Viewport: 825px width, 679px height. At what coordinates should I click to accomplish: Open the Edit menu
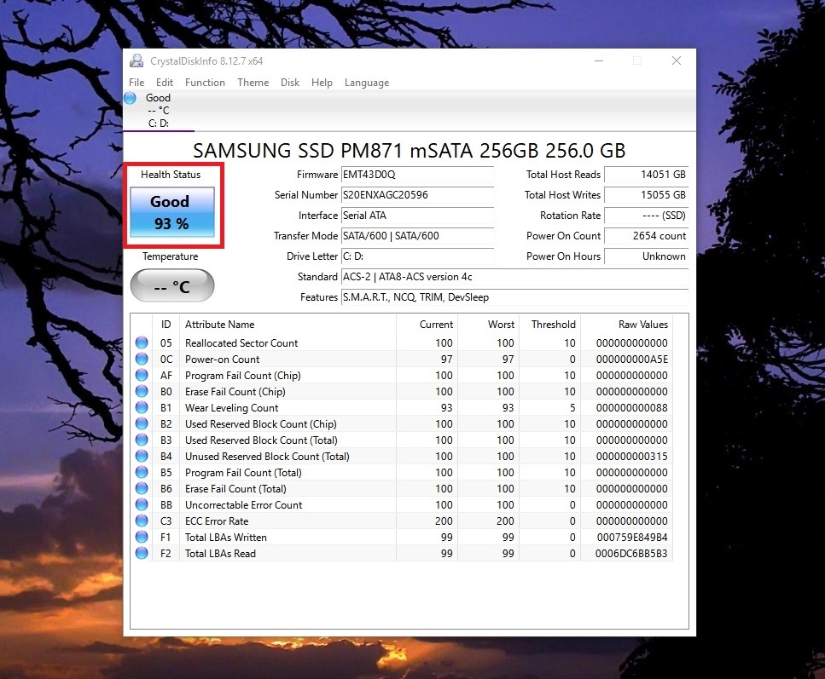[x=164, y=83]
